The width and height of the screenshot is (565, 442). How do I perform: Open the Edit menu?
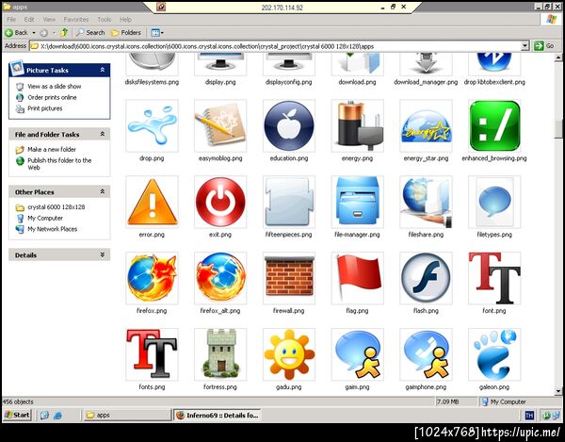coord(29,20)
